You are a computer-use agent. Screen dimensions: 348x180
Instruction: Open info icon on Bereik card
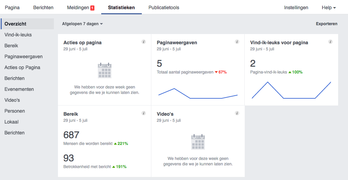point(143,113)
